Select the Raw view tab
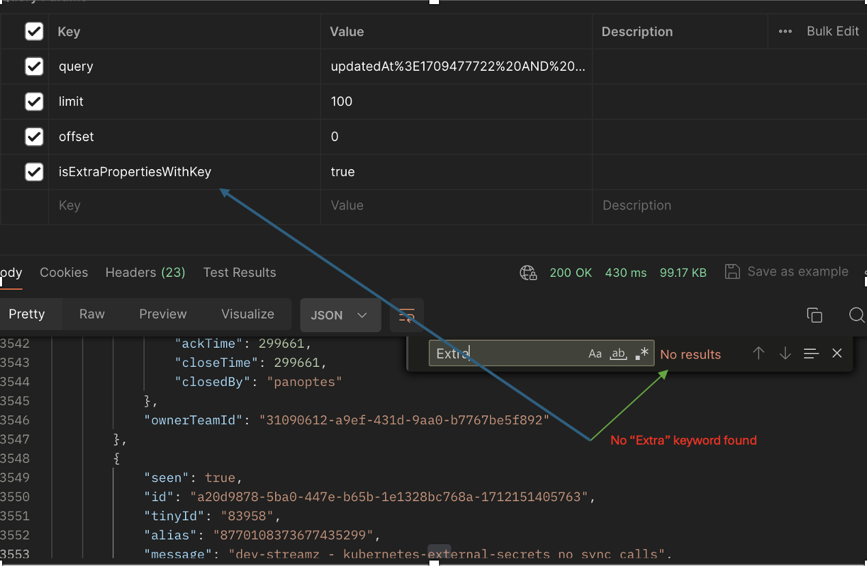867x566 pixels. point(92,314)
